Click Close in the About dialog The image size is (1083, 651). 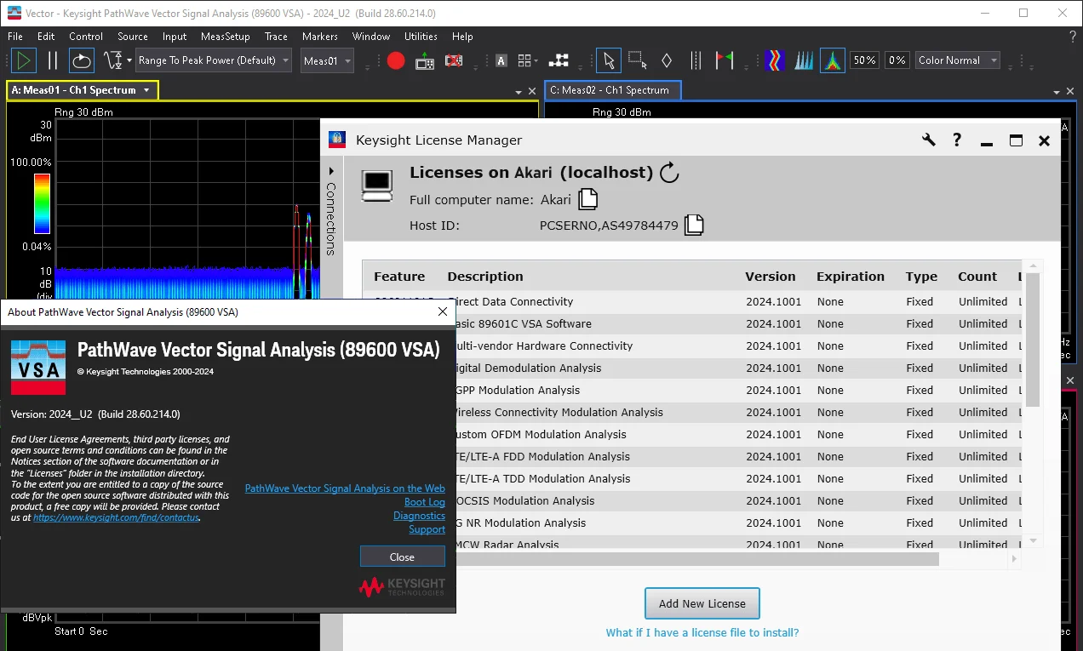click(402, 557)
